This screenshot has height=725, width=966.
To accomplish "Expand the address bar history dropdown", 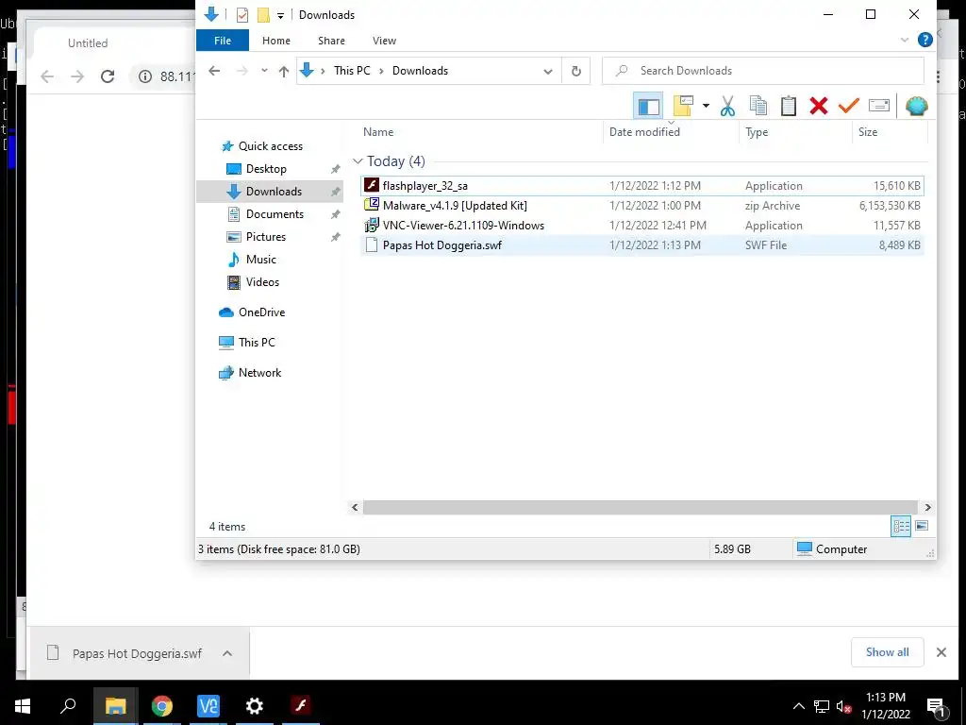I will point(548,72).
